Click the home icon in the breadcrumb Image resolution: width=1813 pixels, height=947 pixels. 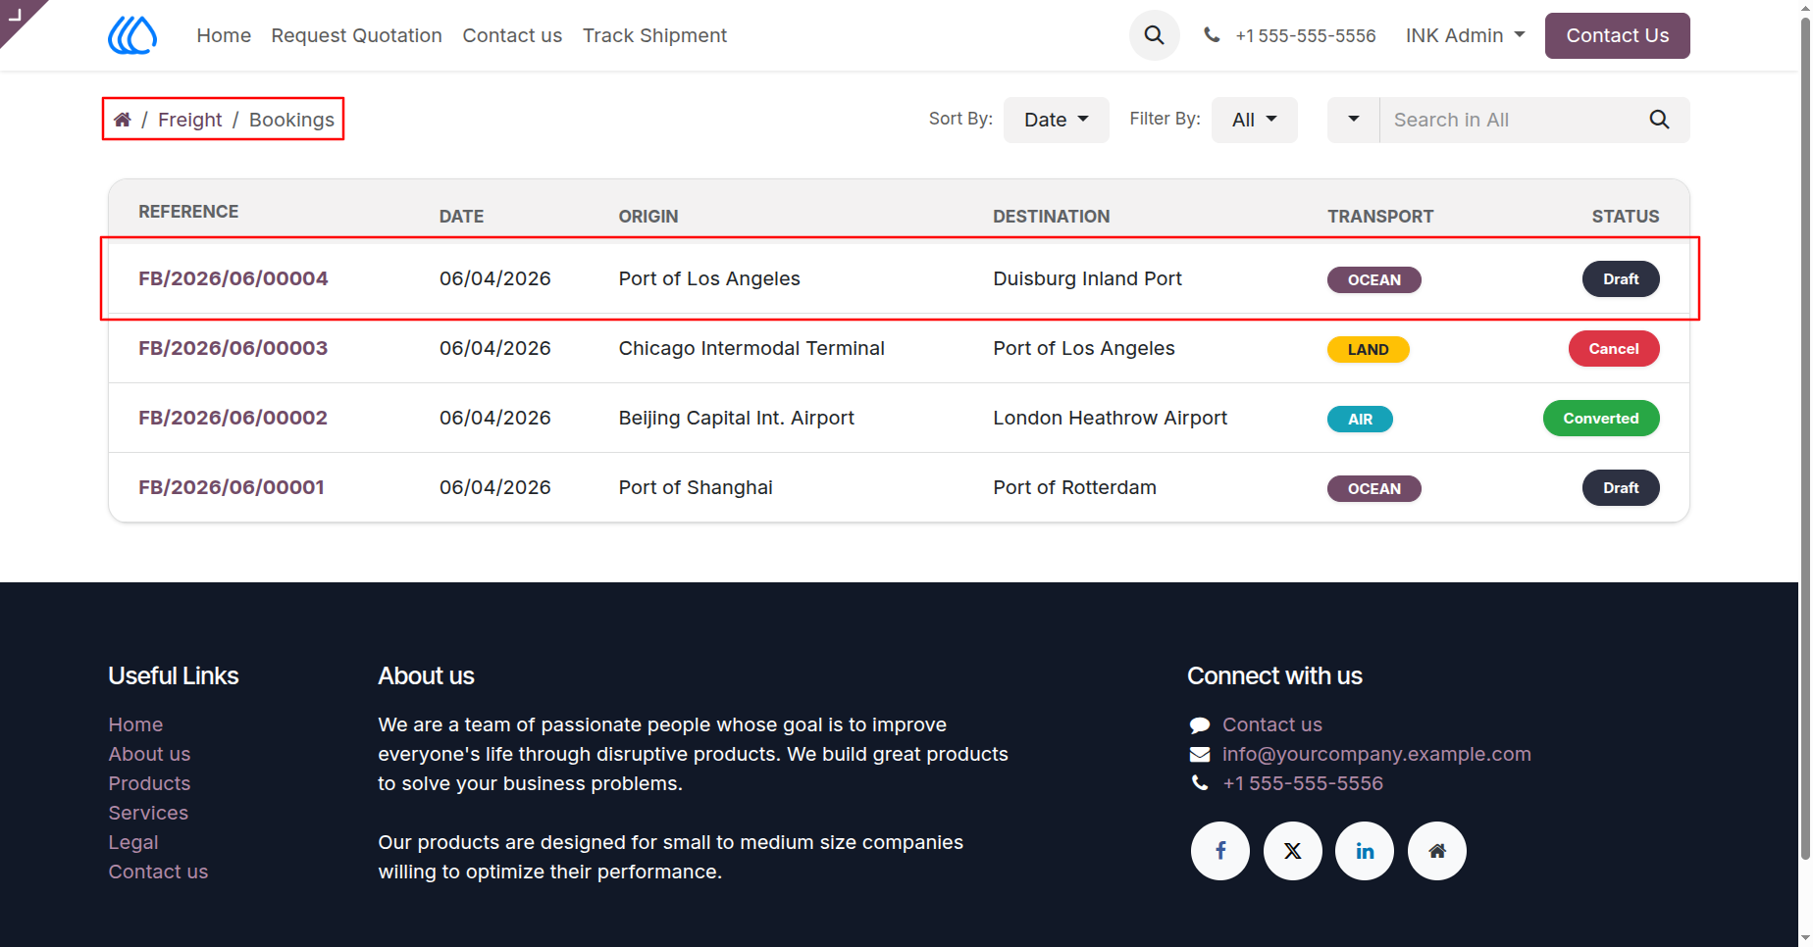click(123, 120)
